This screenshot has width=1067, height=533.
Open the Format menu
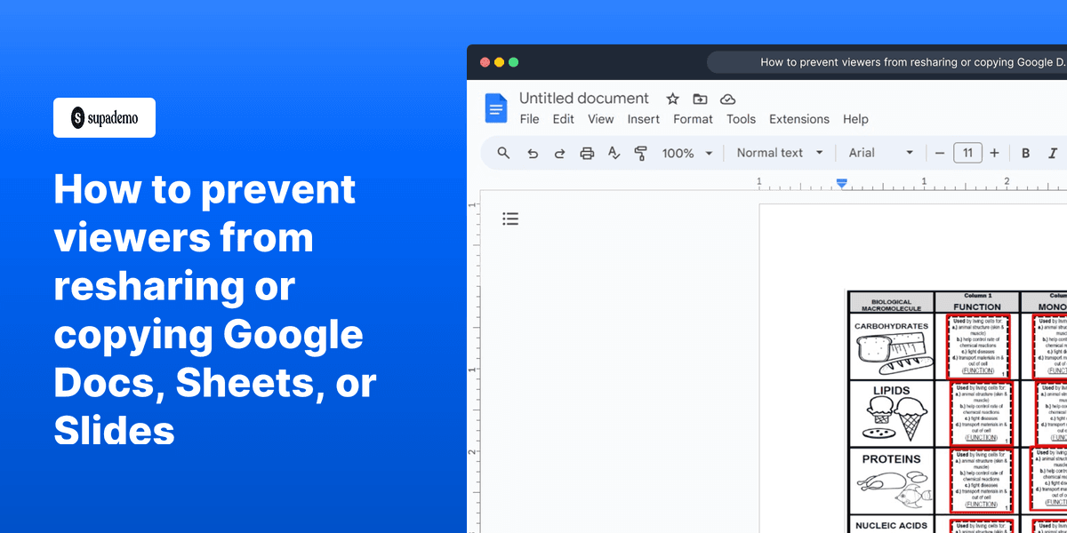[694, 119]
